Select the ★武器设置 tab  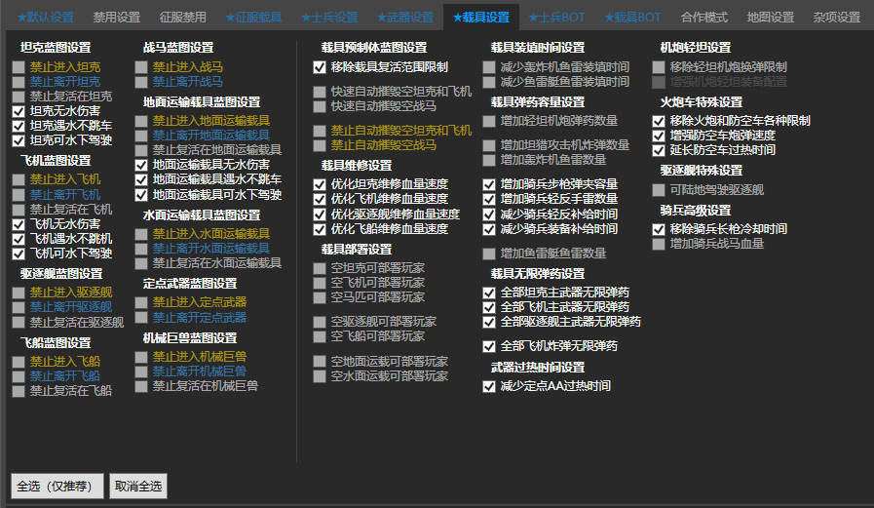(404, 18)
